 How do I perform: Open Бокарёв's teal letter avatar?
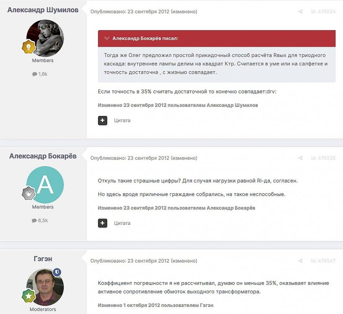pos(45,185)
